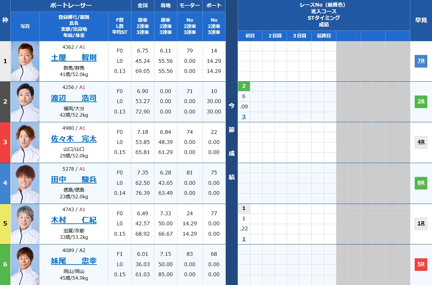Open result link 3 for 渡辺's first day
432x285 pixels.
tap(244, 117)
